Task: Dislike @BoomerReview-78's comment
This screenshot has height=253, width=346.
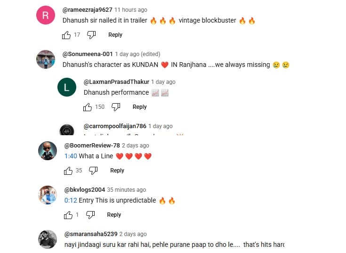Action: tap(93, 171)
